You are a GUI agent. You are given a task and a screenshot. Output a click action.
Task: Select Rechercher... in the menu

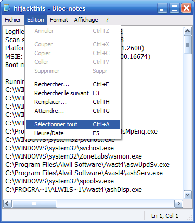[73, 84]
